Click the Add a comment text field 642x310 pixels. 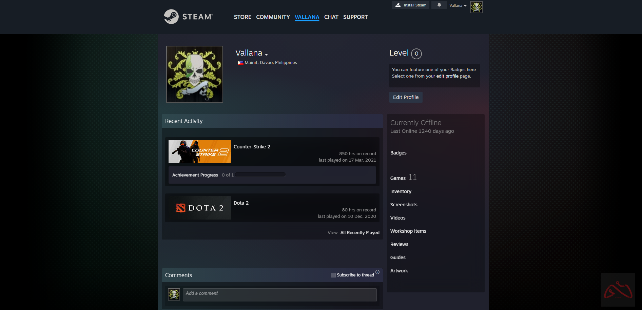point(279,294)
